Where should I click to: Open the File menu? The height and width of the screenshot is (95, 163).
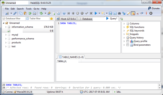[7, 9]
